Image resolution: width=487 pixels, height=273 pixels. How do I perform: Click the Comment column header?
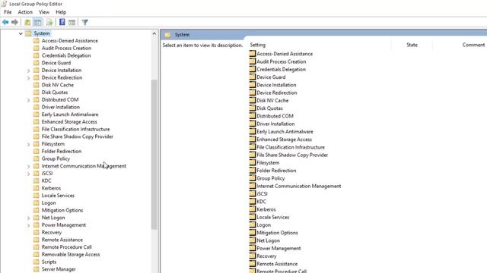point(473,45)
